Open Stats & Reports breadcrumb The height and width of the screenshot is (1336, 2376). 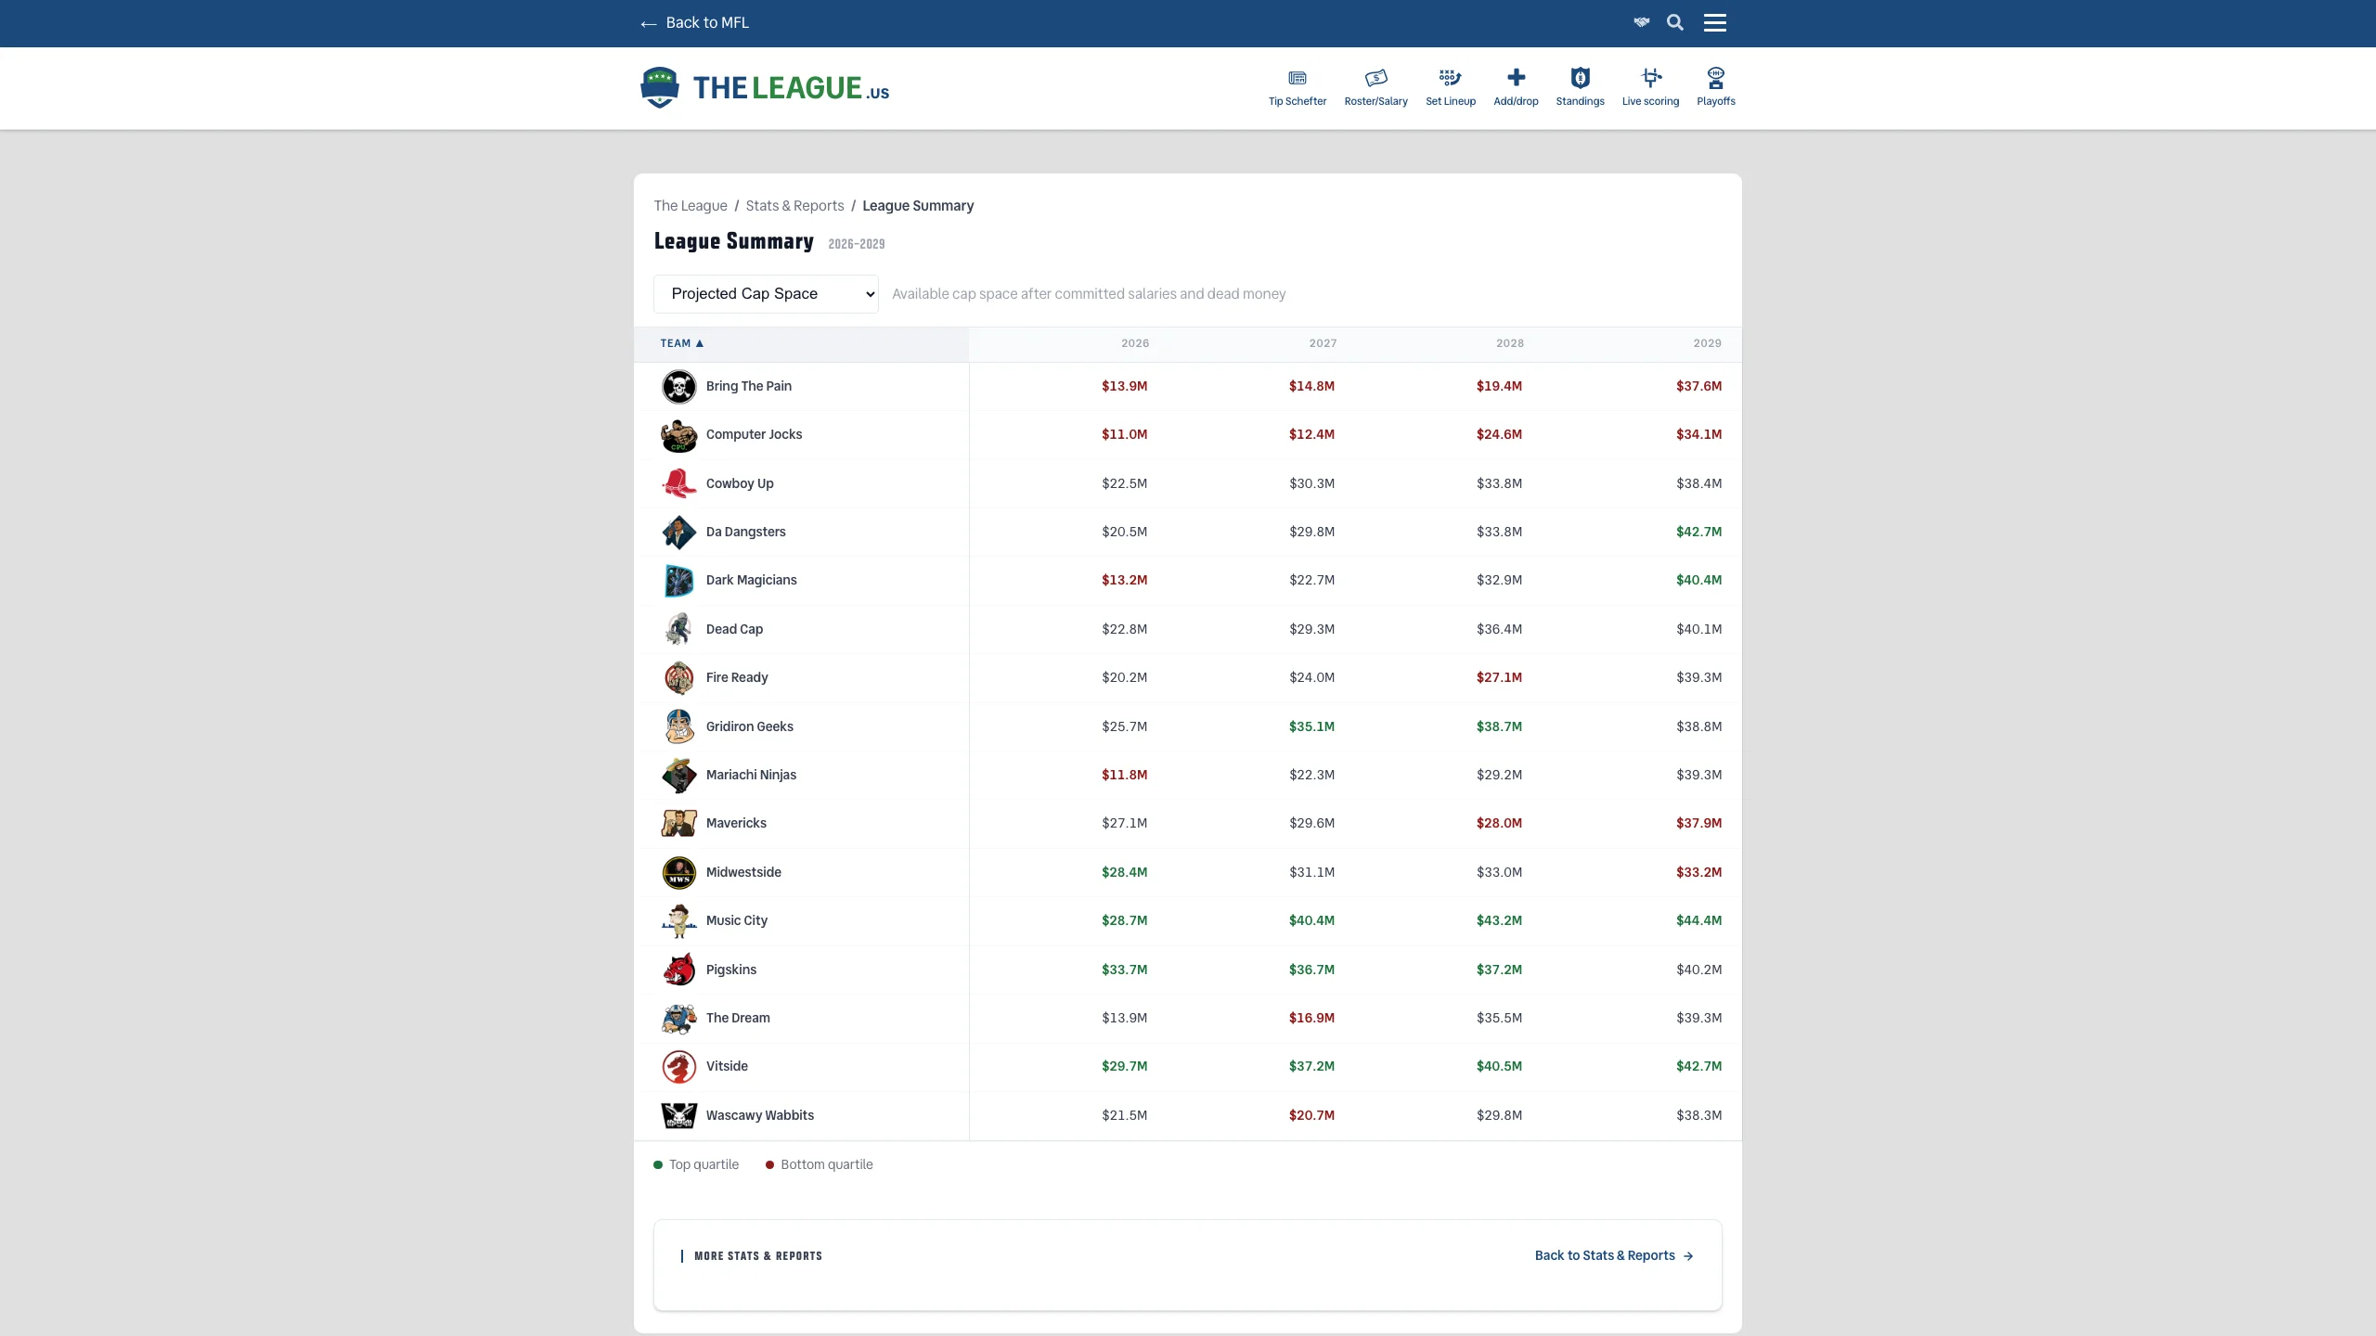coord(794,206)
